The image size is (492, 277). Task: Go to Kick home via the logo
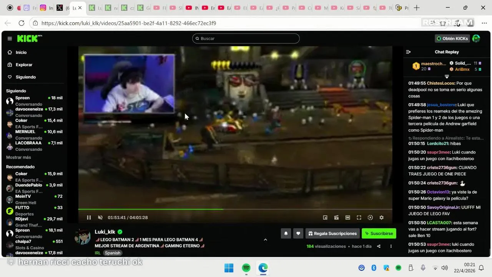point(29,38)
